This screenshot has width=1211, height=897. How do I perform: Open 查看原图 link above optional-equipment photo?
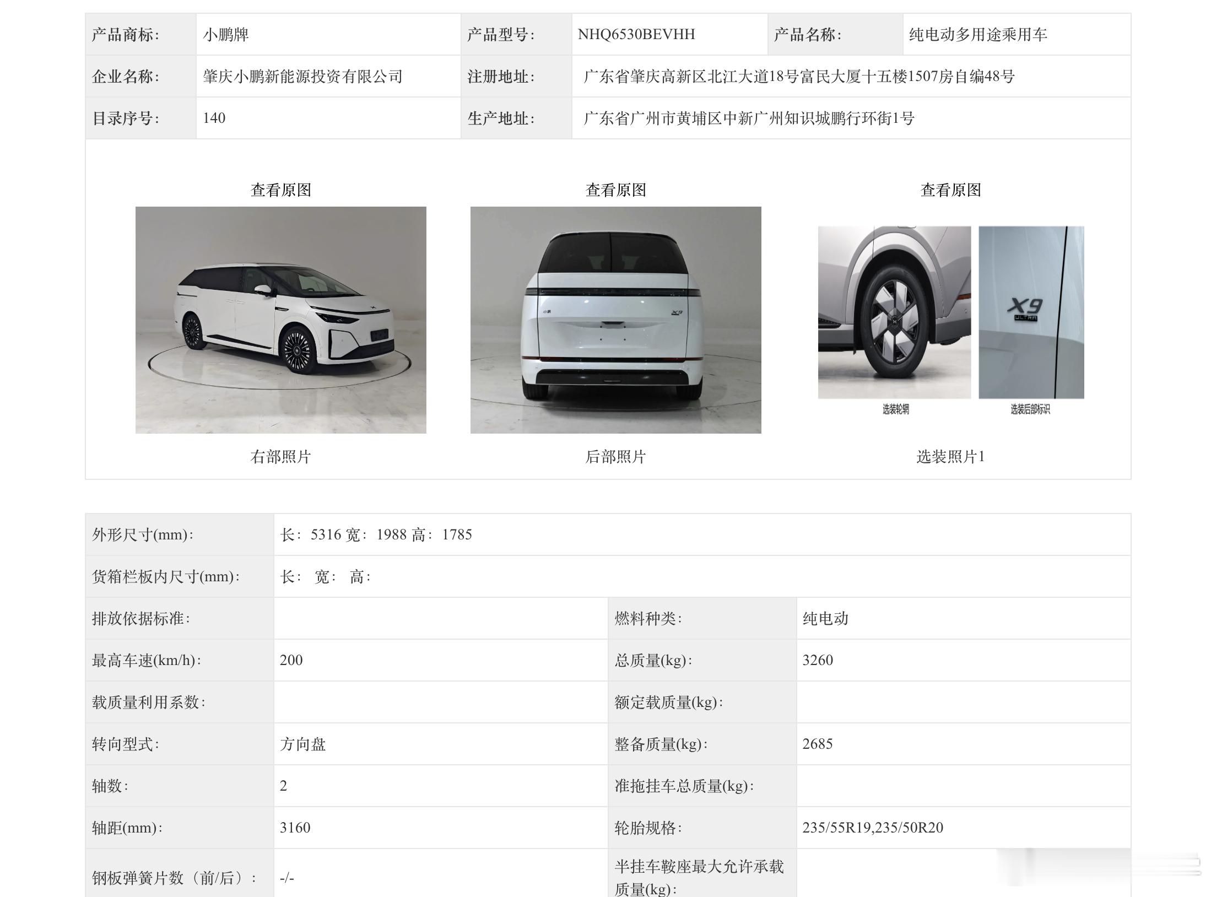point(950,190)
